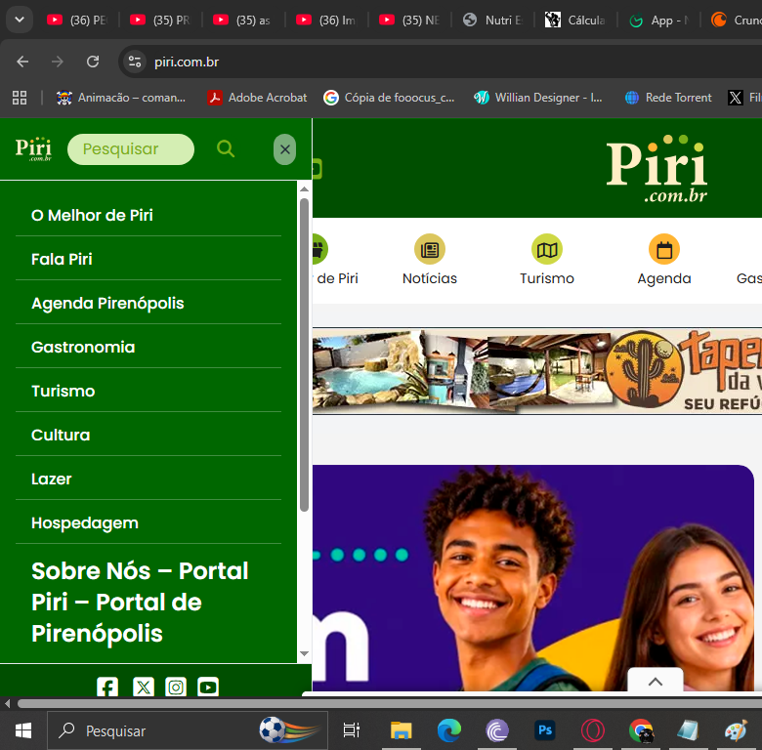Open Sobre Nós – Portal Piri link
762x750 pixels.
click(x=140, y=602)
